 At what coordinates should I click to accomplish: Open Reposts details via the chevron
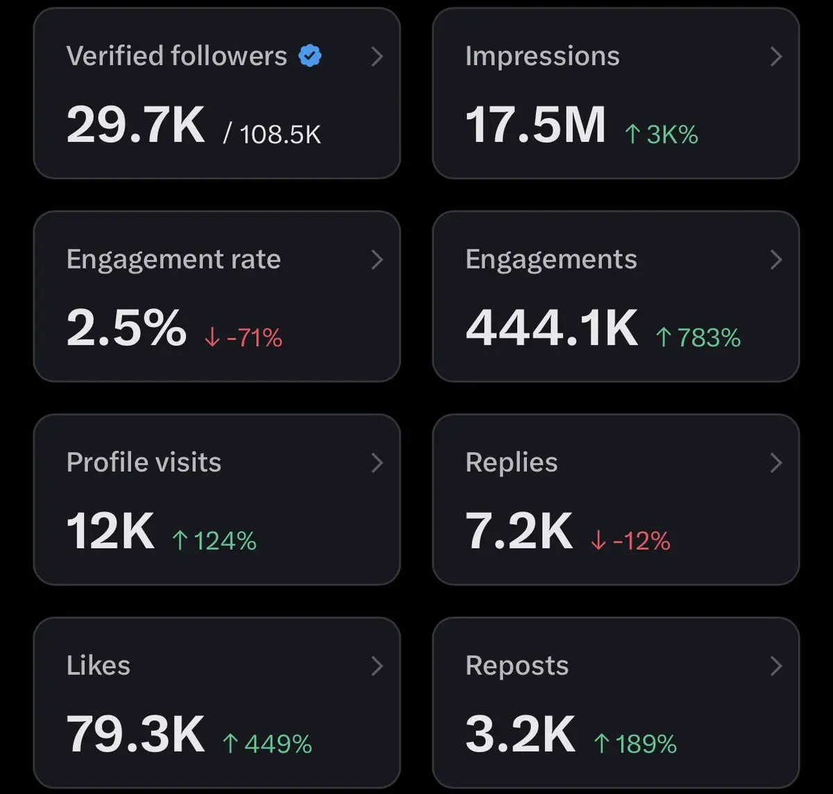(776, 666)
